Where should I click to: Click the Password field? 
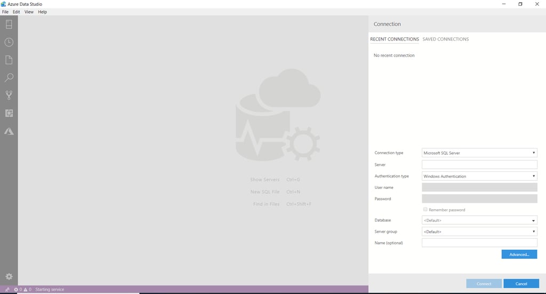pos(479,199)
